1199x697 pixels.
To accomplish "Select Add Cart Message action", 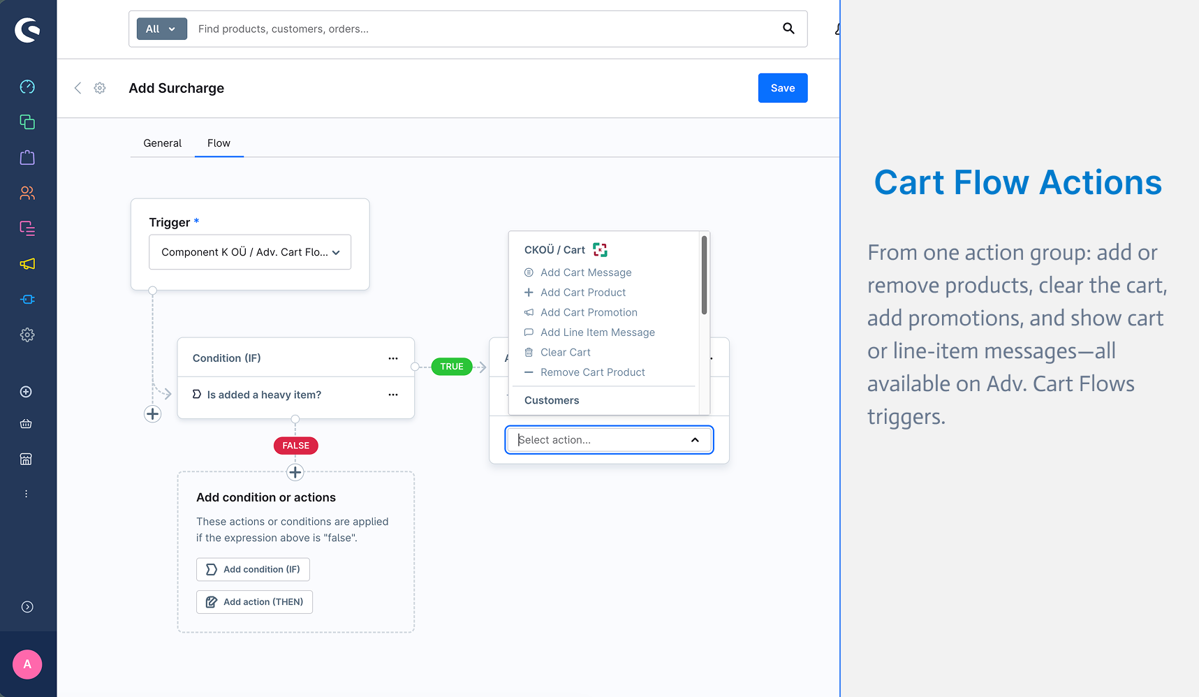I will (586, 272).
